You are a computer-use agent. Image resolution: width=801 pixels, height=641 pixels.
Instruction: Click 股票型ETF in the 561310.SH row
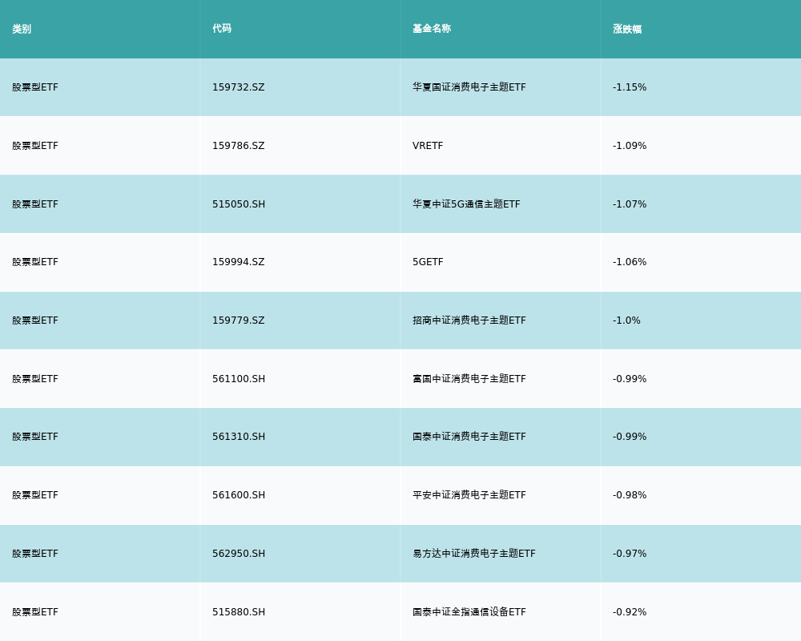[35, 437]
